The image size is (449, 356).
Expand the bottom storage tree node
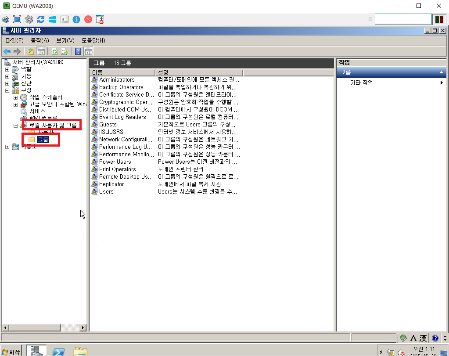[x=7, y=147]
